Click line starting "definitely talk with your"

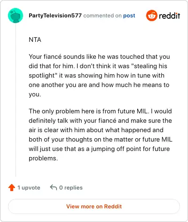[100, 120]
